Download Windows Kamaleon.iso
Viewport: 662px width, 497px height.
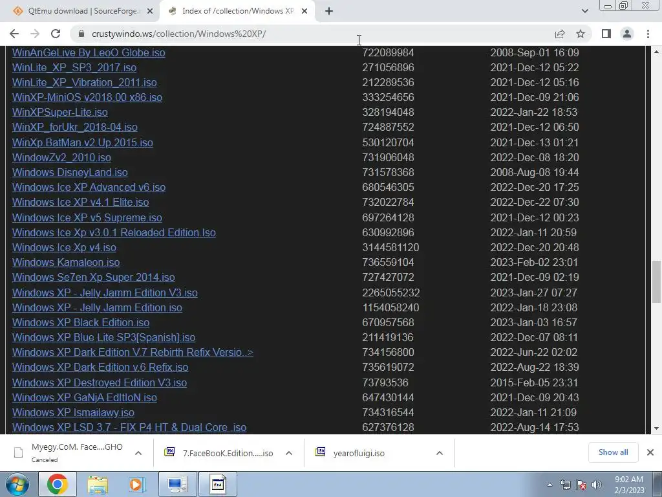coord(66,263)
